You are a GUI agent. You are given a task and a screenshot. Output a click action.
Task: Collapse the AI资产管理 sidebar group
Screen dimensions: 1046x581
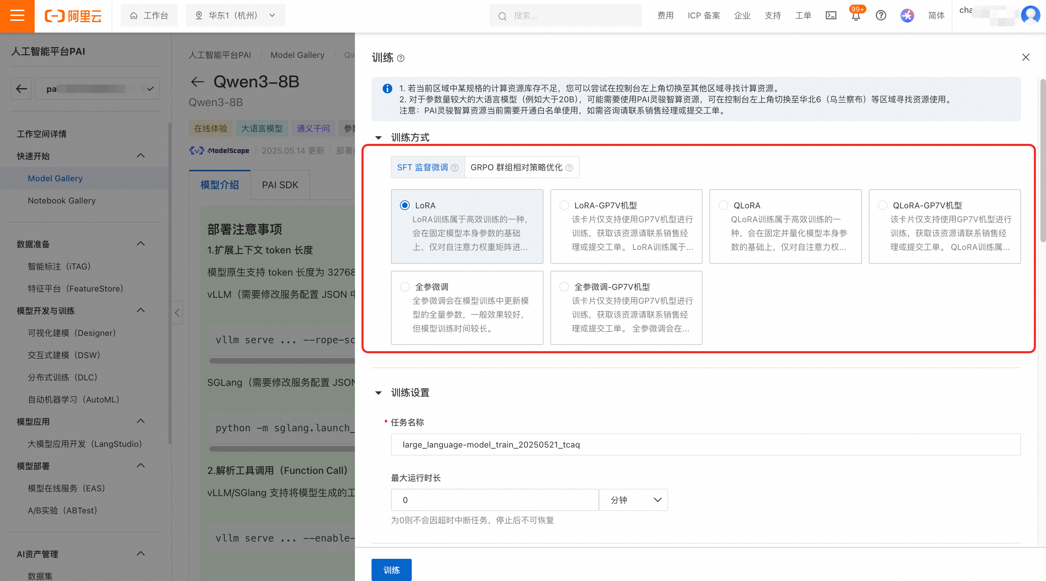(x=140, y=554)
